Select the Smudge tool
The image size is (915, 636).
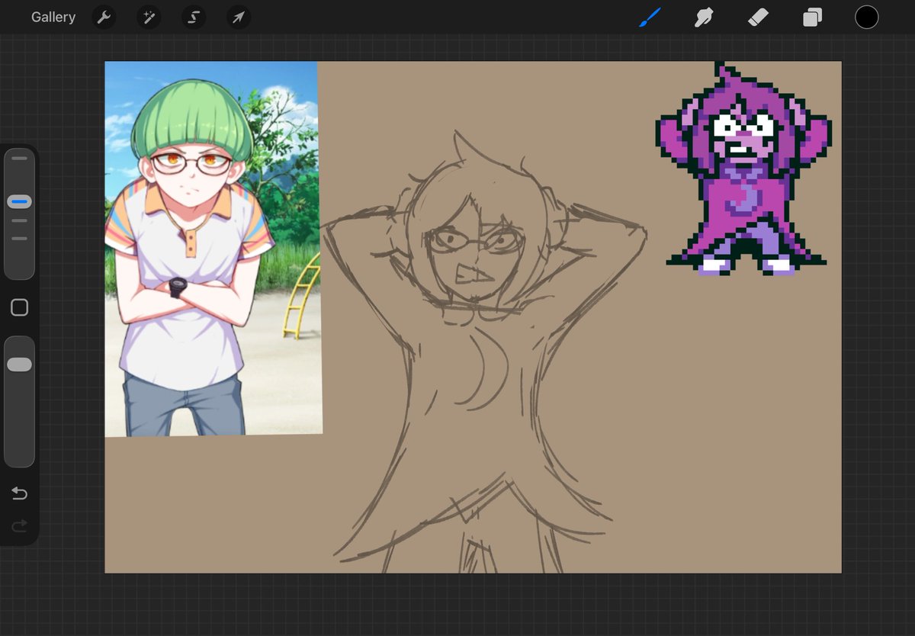pyautogui.click(x=704, y=17)
